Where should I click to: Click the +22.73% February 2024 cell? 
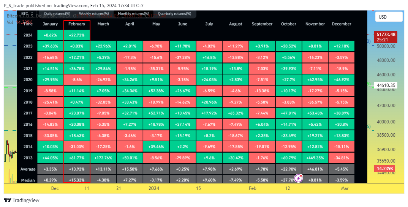[77, 35]
